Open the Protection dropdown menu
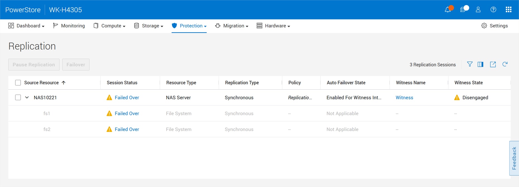519x187 pixels. [189, 26]
